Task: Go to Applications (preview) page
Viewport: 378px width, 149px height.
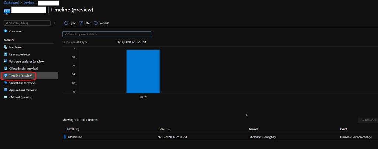Action: pyautogui.click(x=23, y=90)
